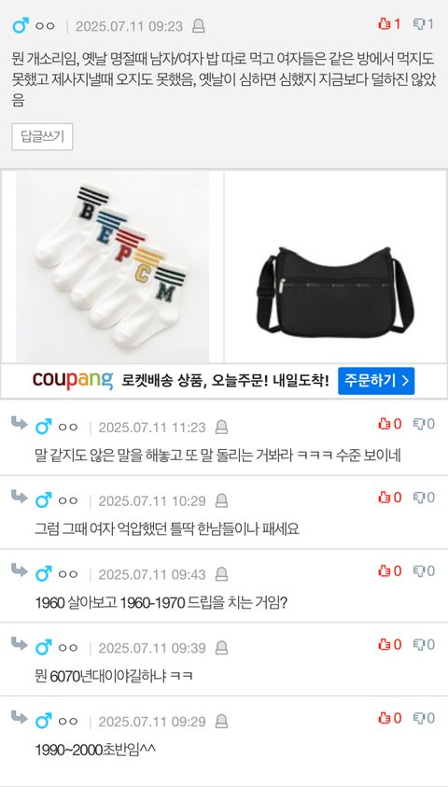Upvote the 09:29 reply saying 1990~2000초반임
This screenshot has height=787, width=448.
click(390, 718)
